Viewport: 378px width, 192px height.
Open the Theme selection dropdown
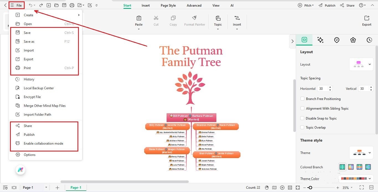(x=369, y=153)
